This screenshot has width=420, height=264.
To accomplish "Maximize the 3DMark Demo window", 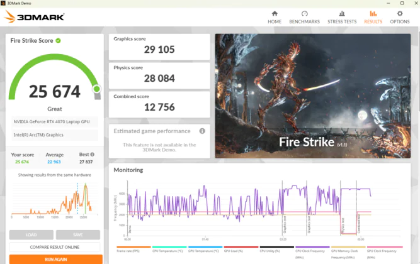I will pos(402,3).
